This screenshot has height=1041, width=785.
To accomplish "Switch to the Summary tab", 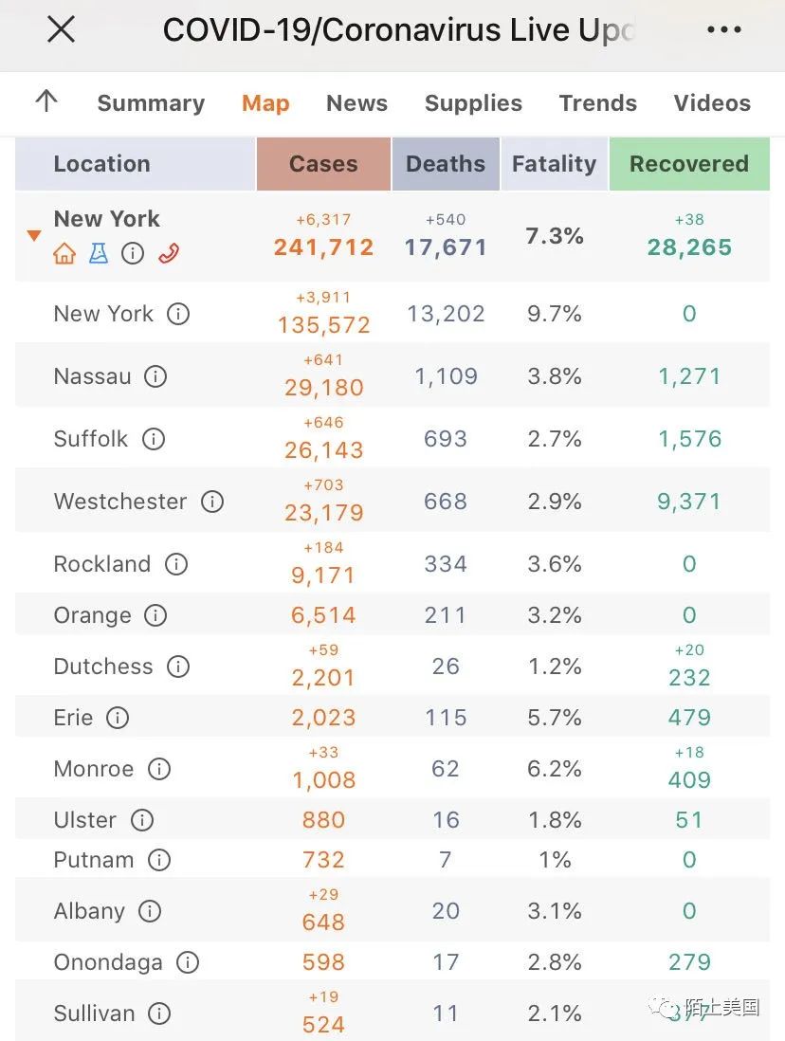I will 151,103.
